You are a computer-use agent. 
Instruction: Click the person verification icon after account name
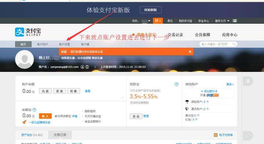(x=82, y=67)
